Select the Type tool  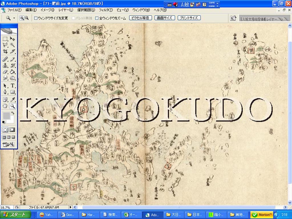pos(12,86)
